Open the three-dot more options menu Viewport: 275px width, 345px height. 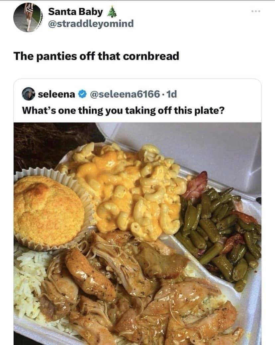point(256,11)
